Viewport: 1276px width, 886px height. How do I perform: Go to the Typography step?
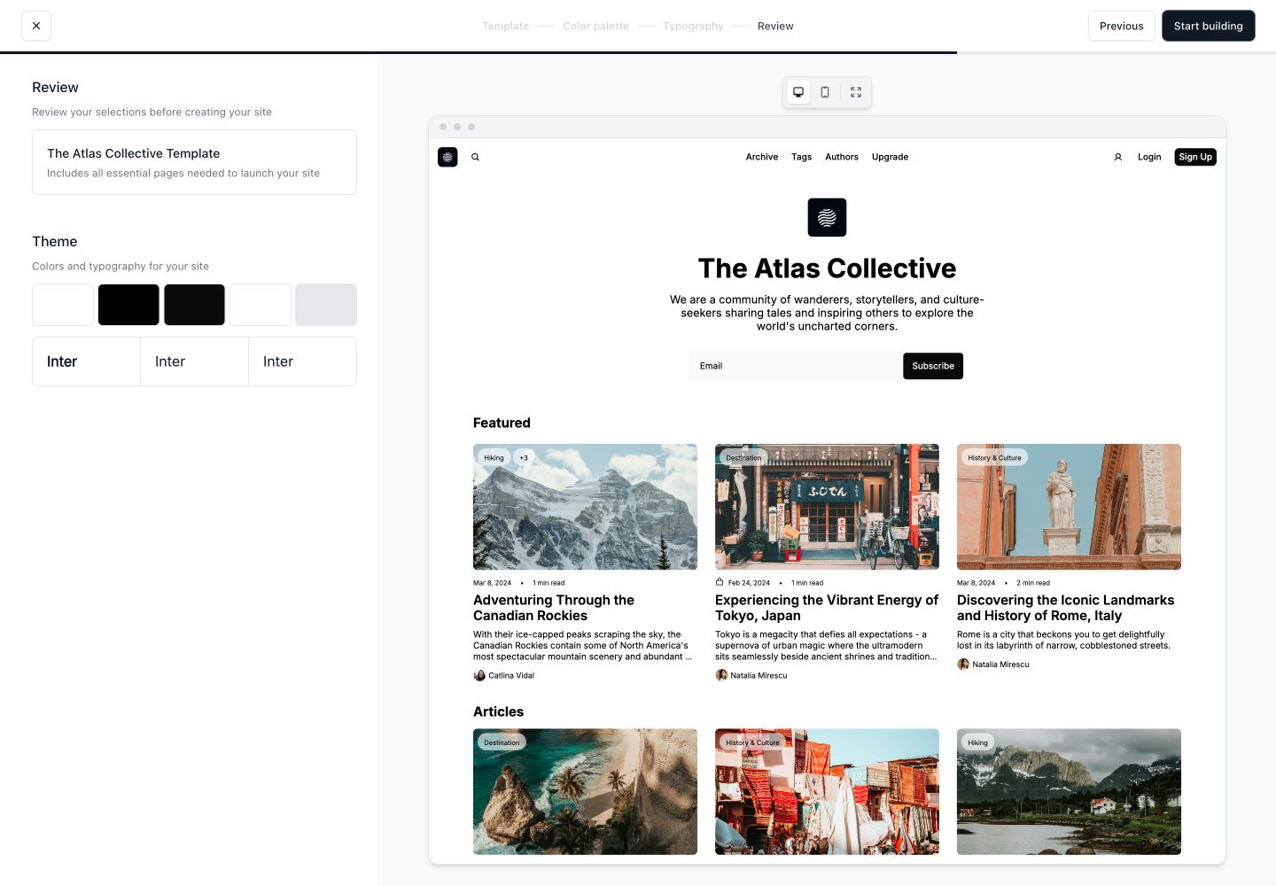[x=693, y=27]
